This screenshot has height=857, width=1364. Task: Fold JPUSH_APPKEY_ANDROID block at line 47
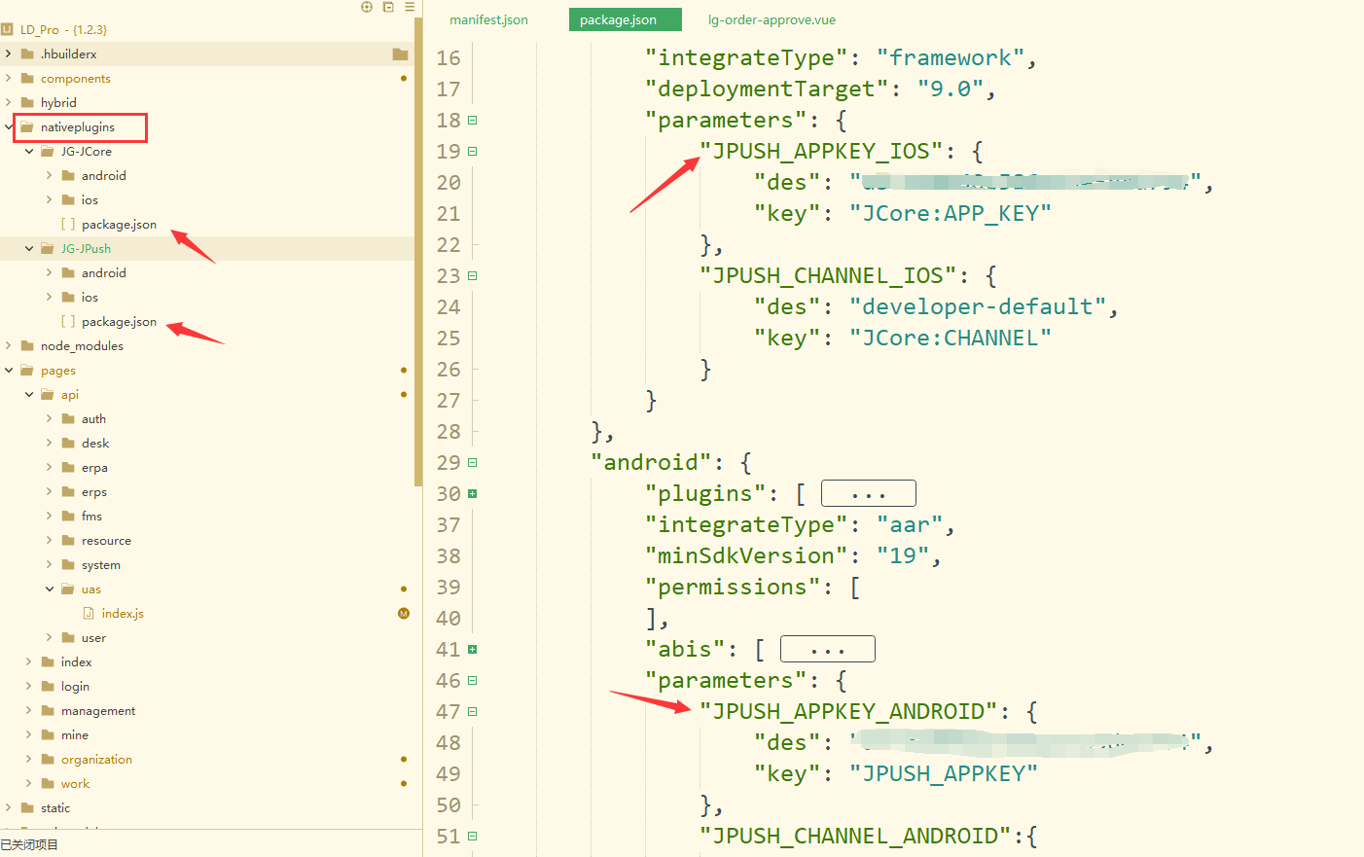pyautogui.click(x=473, y=711)
